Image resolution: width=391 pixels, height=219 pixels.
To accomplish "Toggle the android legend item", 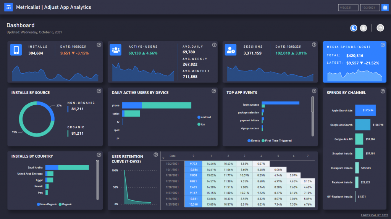I will click(204, 117).
